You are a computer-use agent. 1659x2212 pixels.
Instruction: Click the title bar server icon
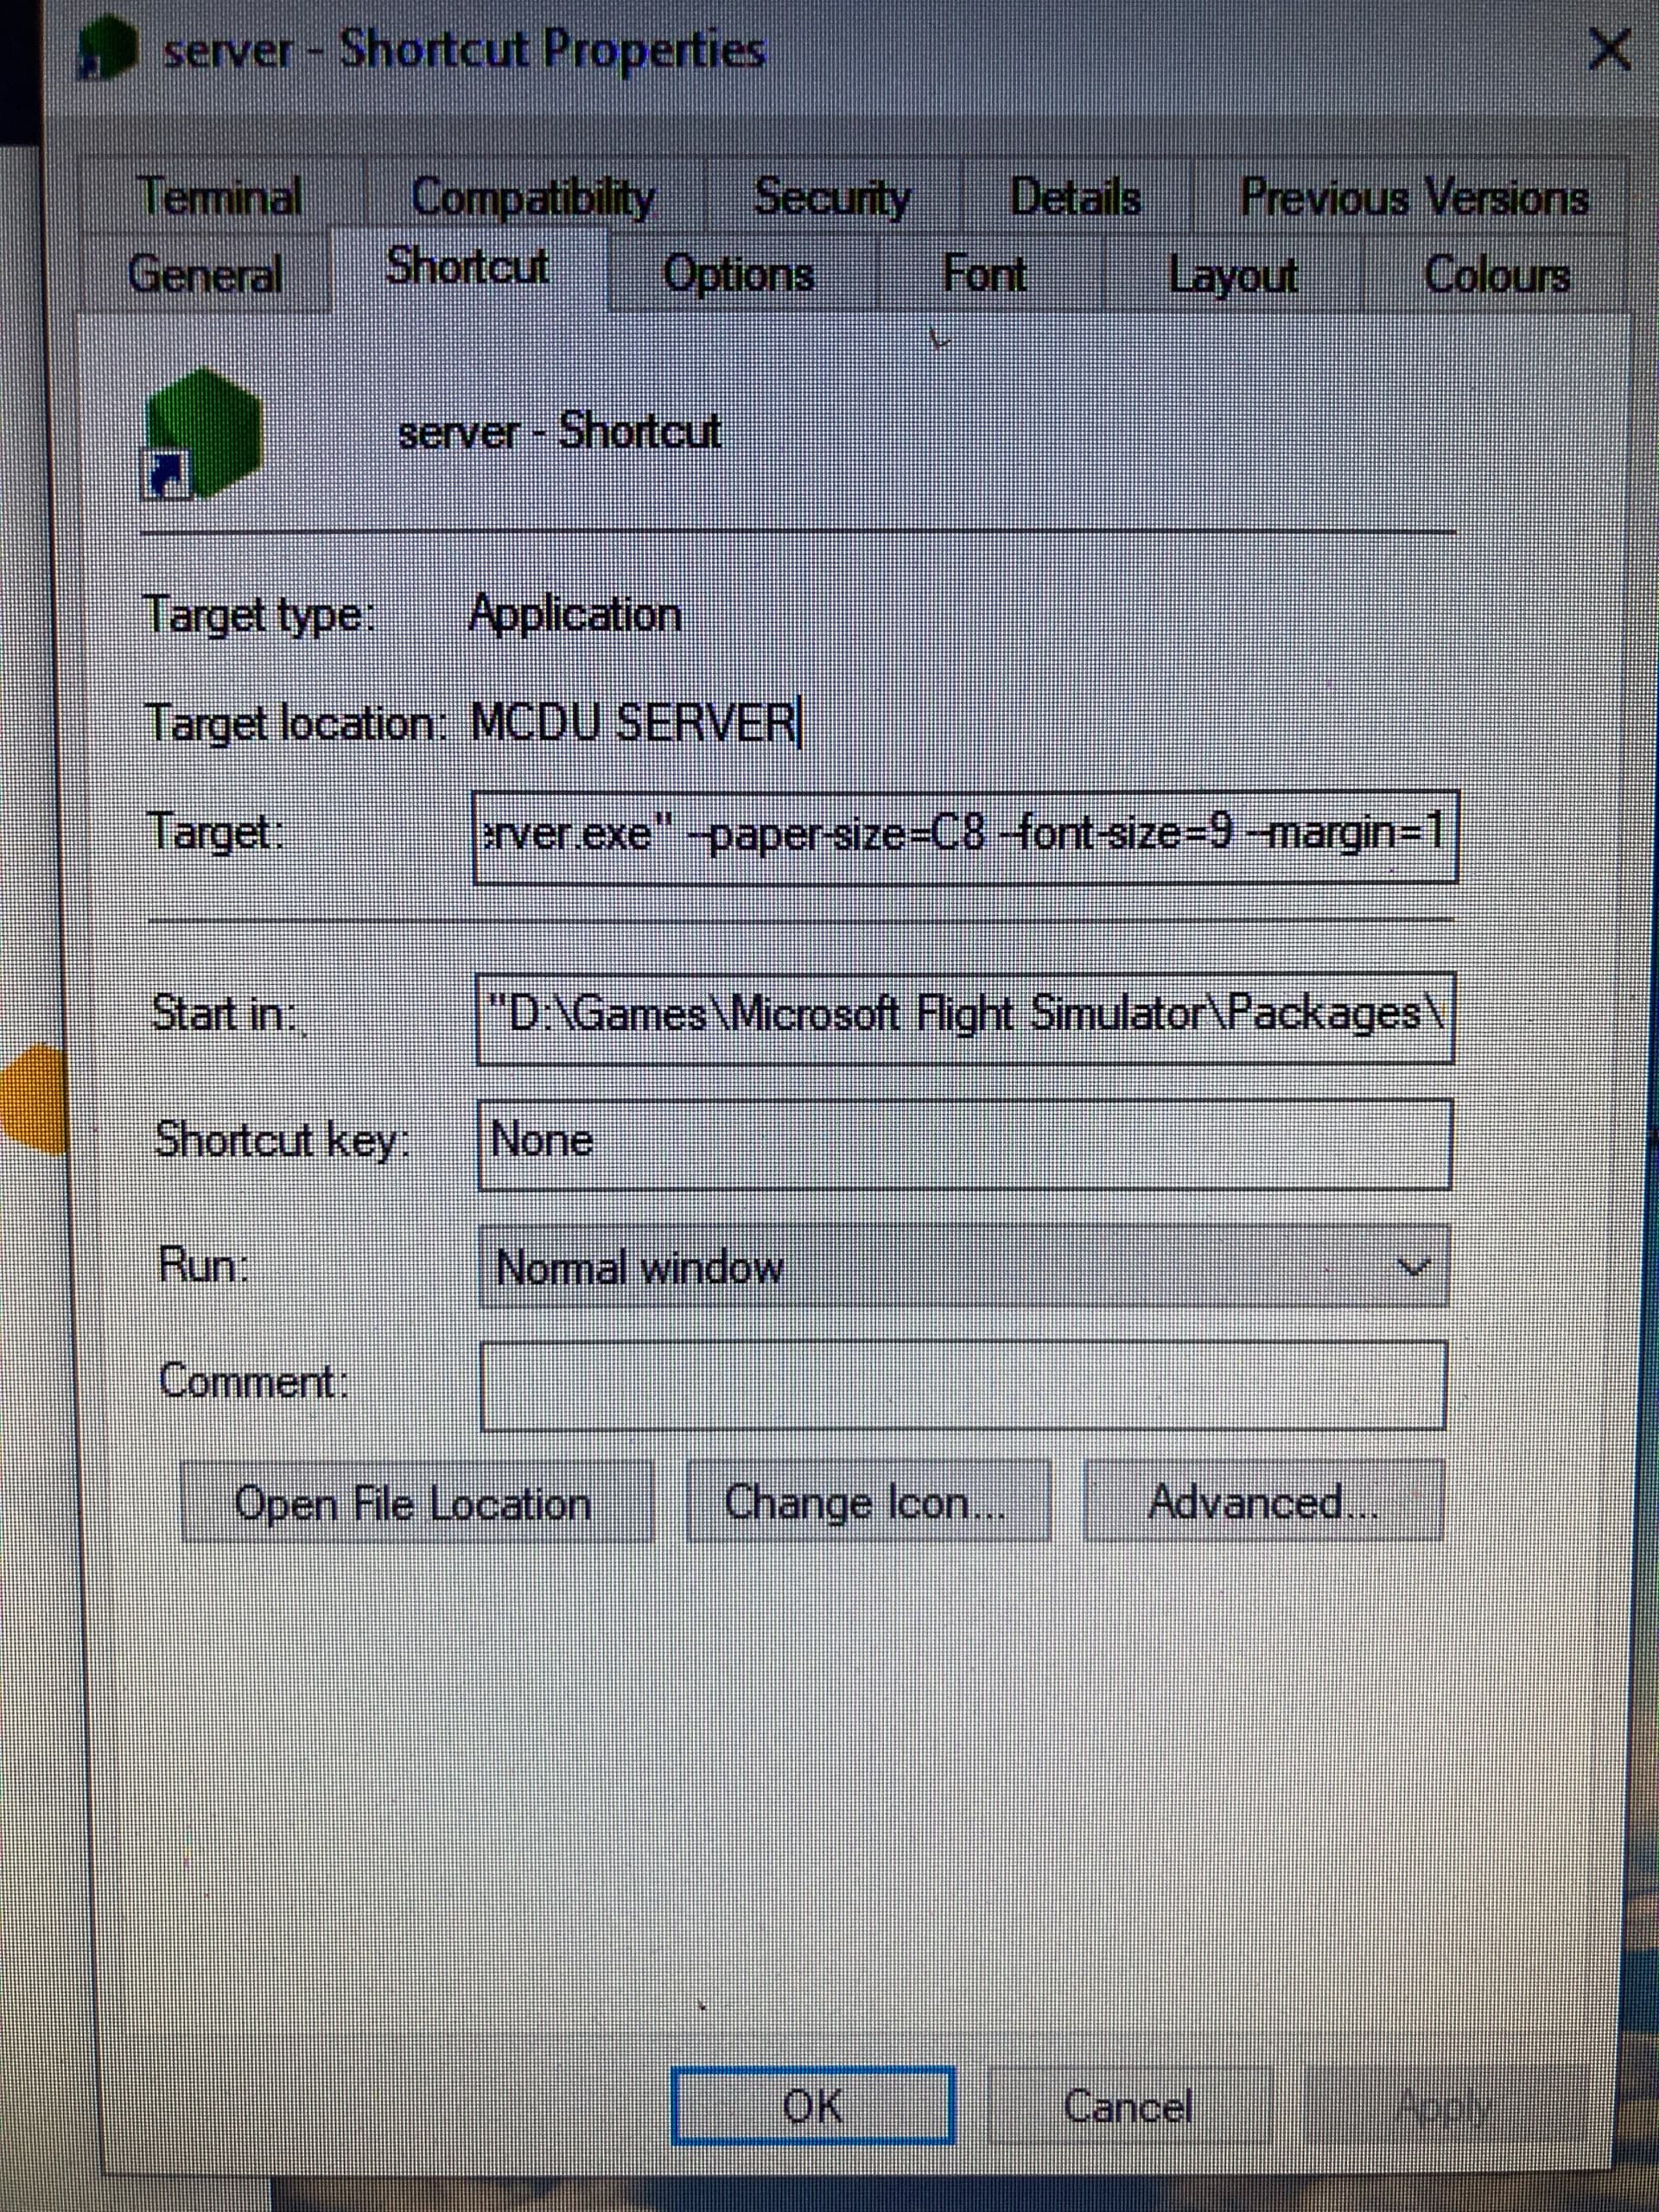click(x=108, y=48)
